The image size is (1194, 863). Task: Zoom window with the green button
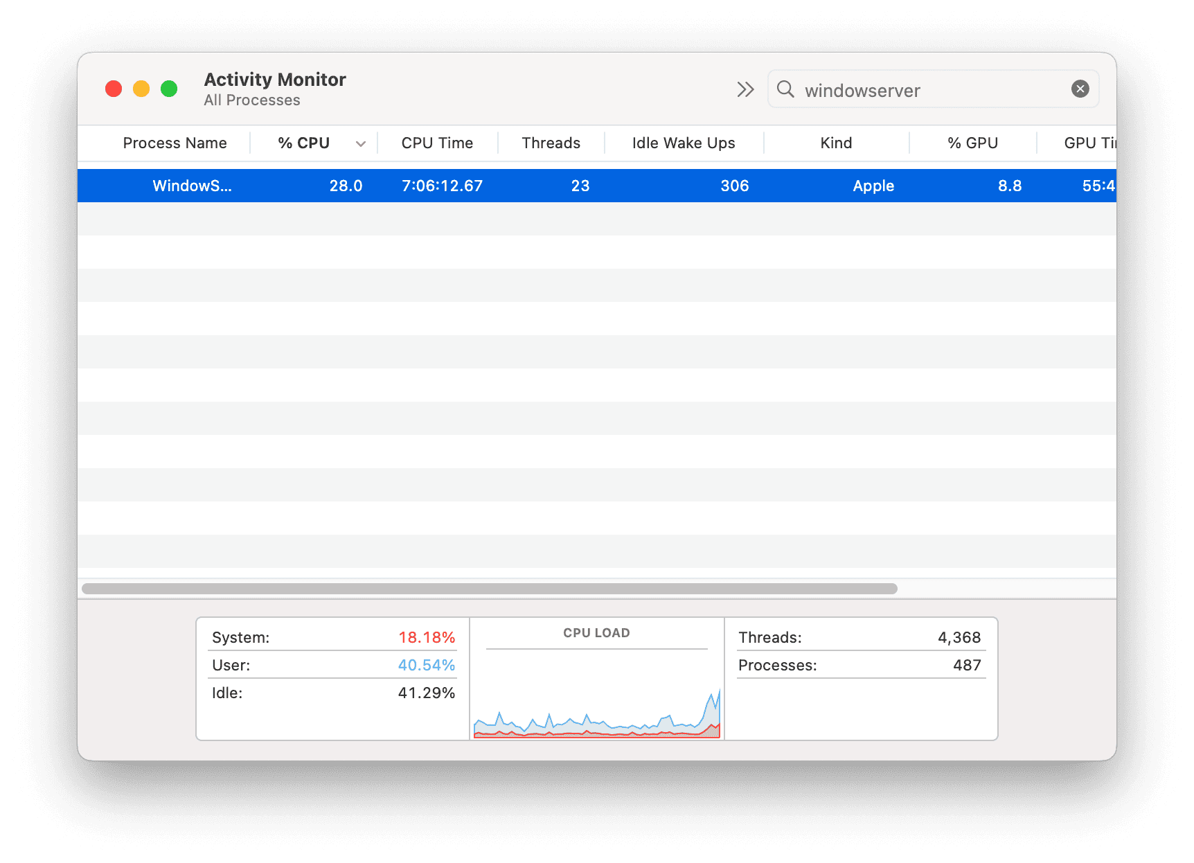pyautogui.click(x=169, y=89)
